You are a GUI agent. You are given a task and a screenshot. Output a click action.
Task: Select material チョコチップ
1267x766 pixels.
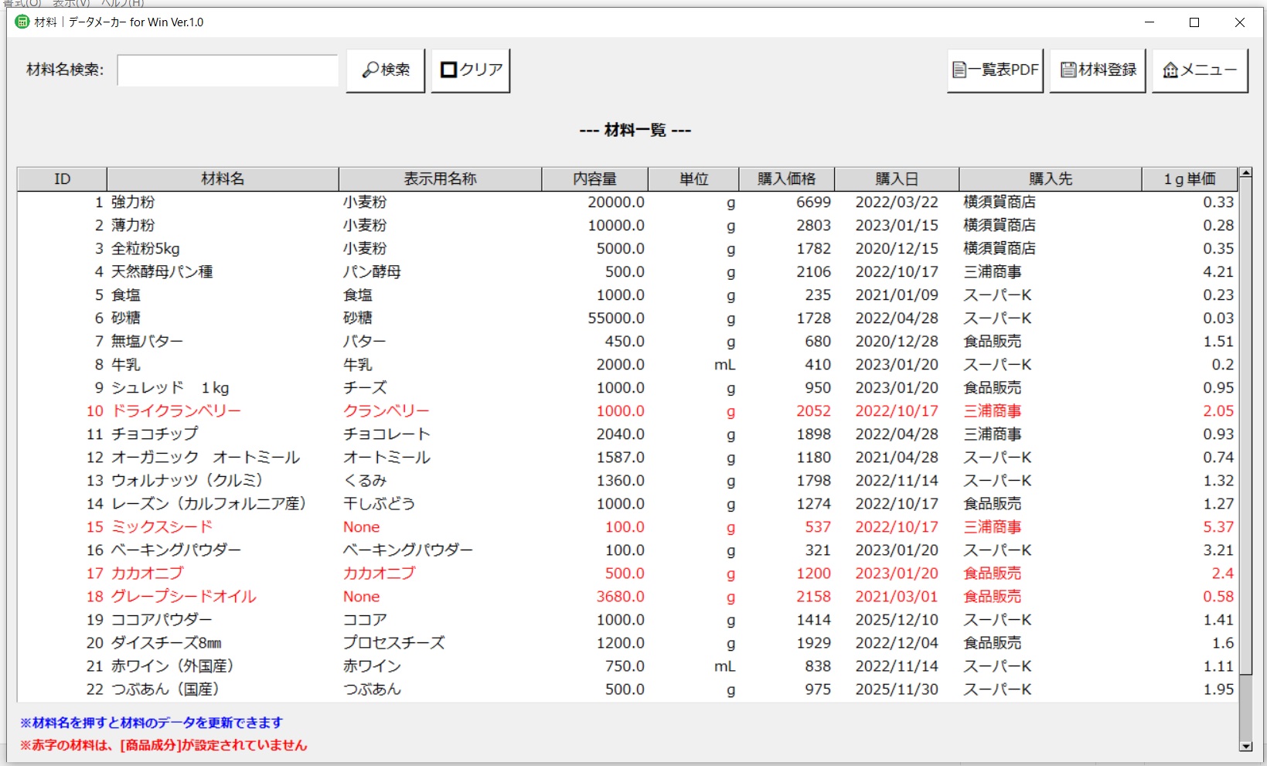155,434
